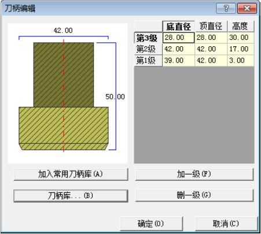Select the 第3级 row header
Viewport: 261px width, 234px height.
point(148,38)
